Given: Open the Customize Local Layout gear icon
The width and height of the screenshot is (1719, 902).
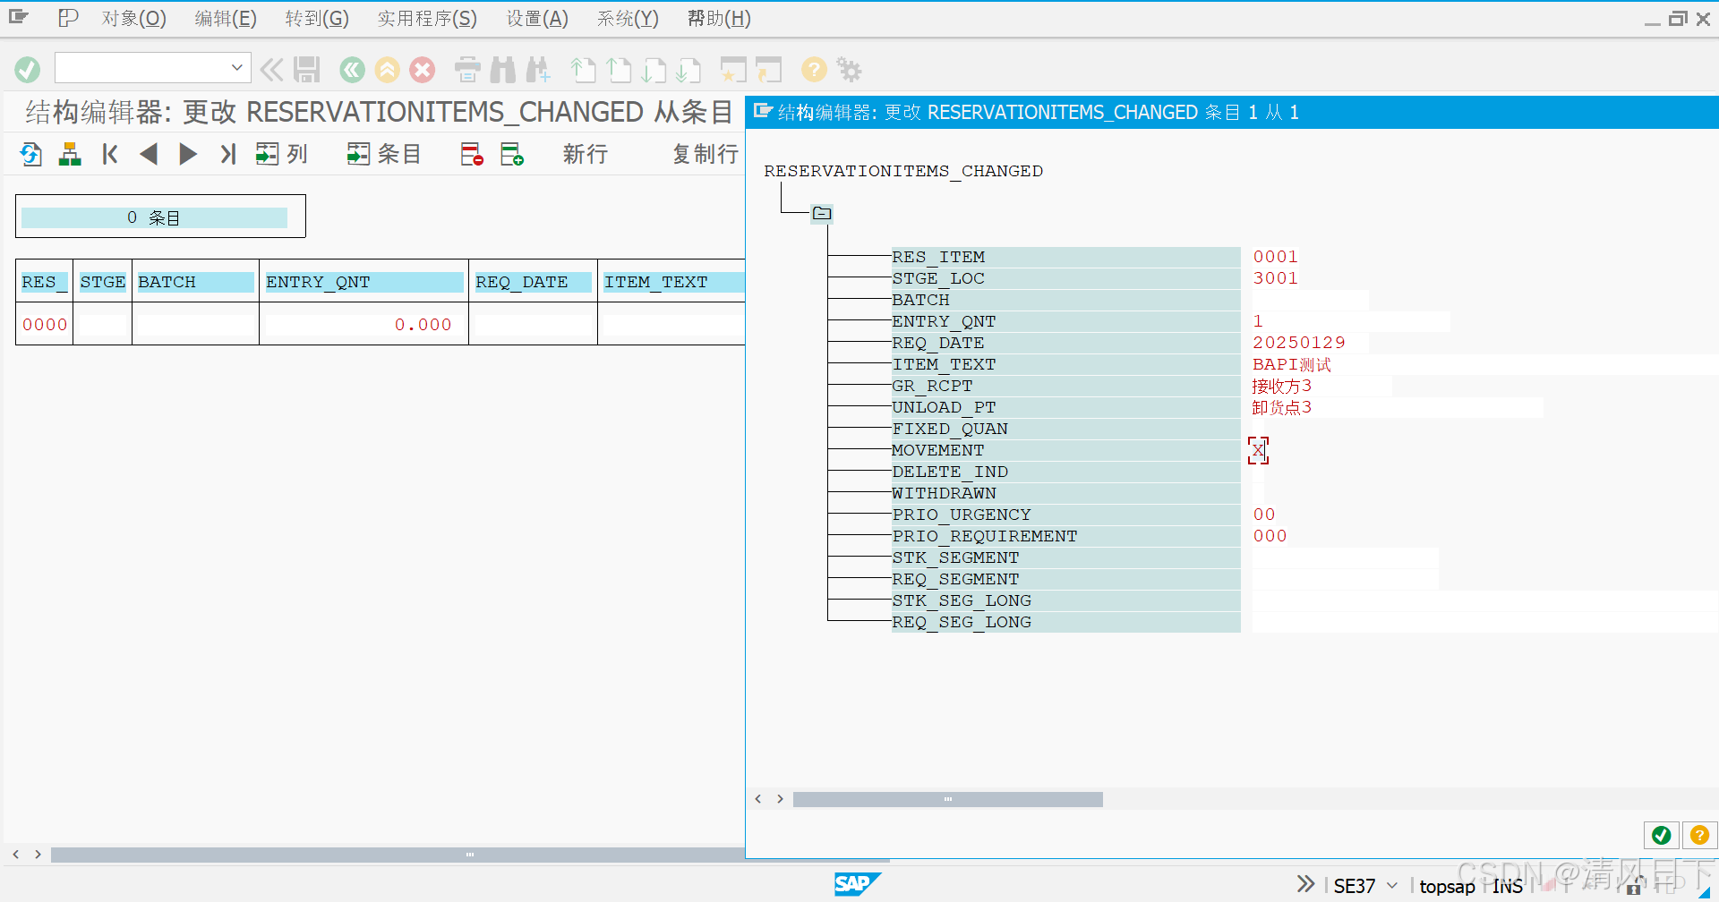Looking at the screenshot, I should point(849,69).
